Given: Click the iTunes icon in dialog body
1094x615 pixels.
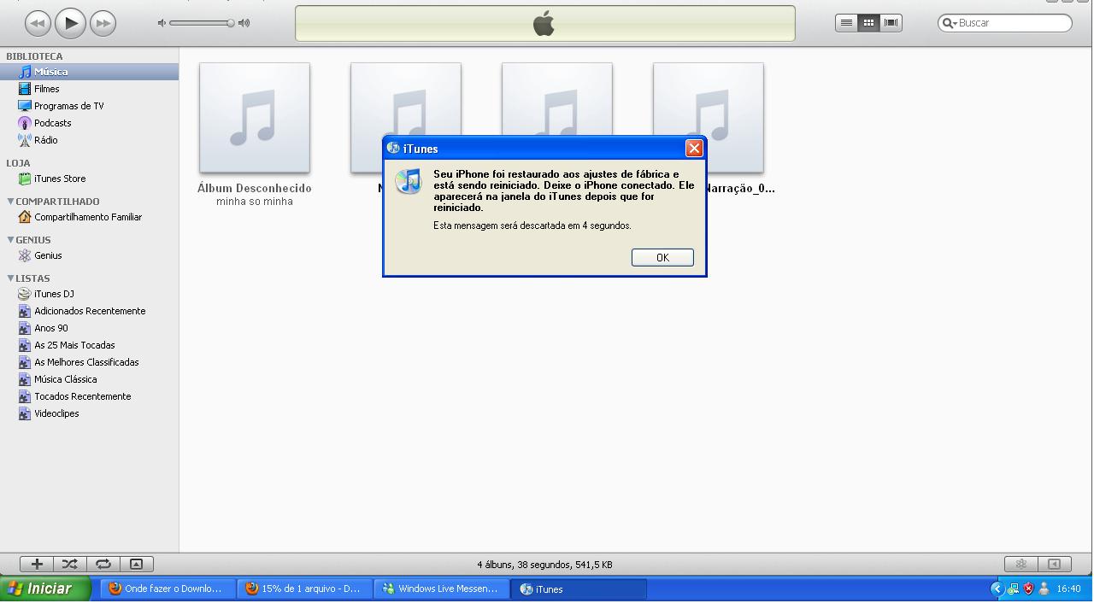Looking at the screenshot, I should pyautogui.click(x=409, y=181).
